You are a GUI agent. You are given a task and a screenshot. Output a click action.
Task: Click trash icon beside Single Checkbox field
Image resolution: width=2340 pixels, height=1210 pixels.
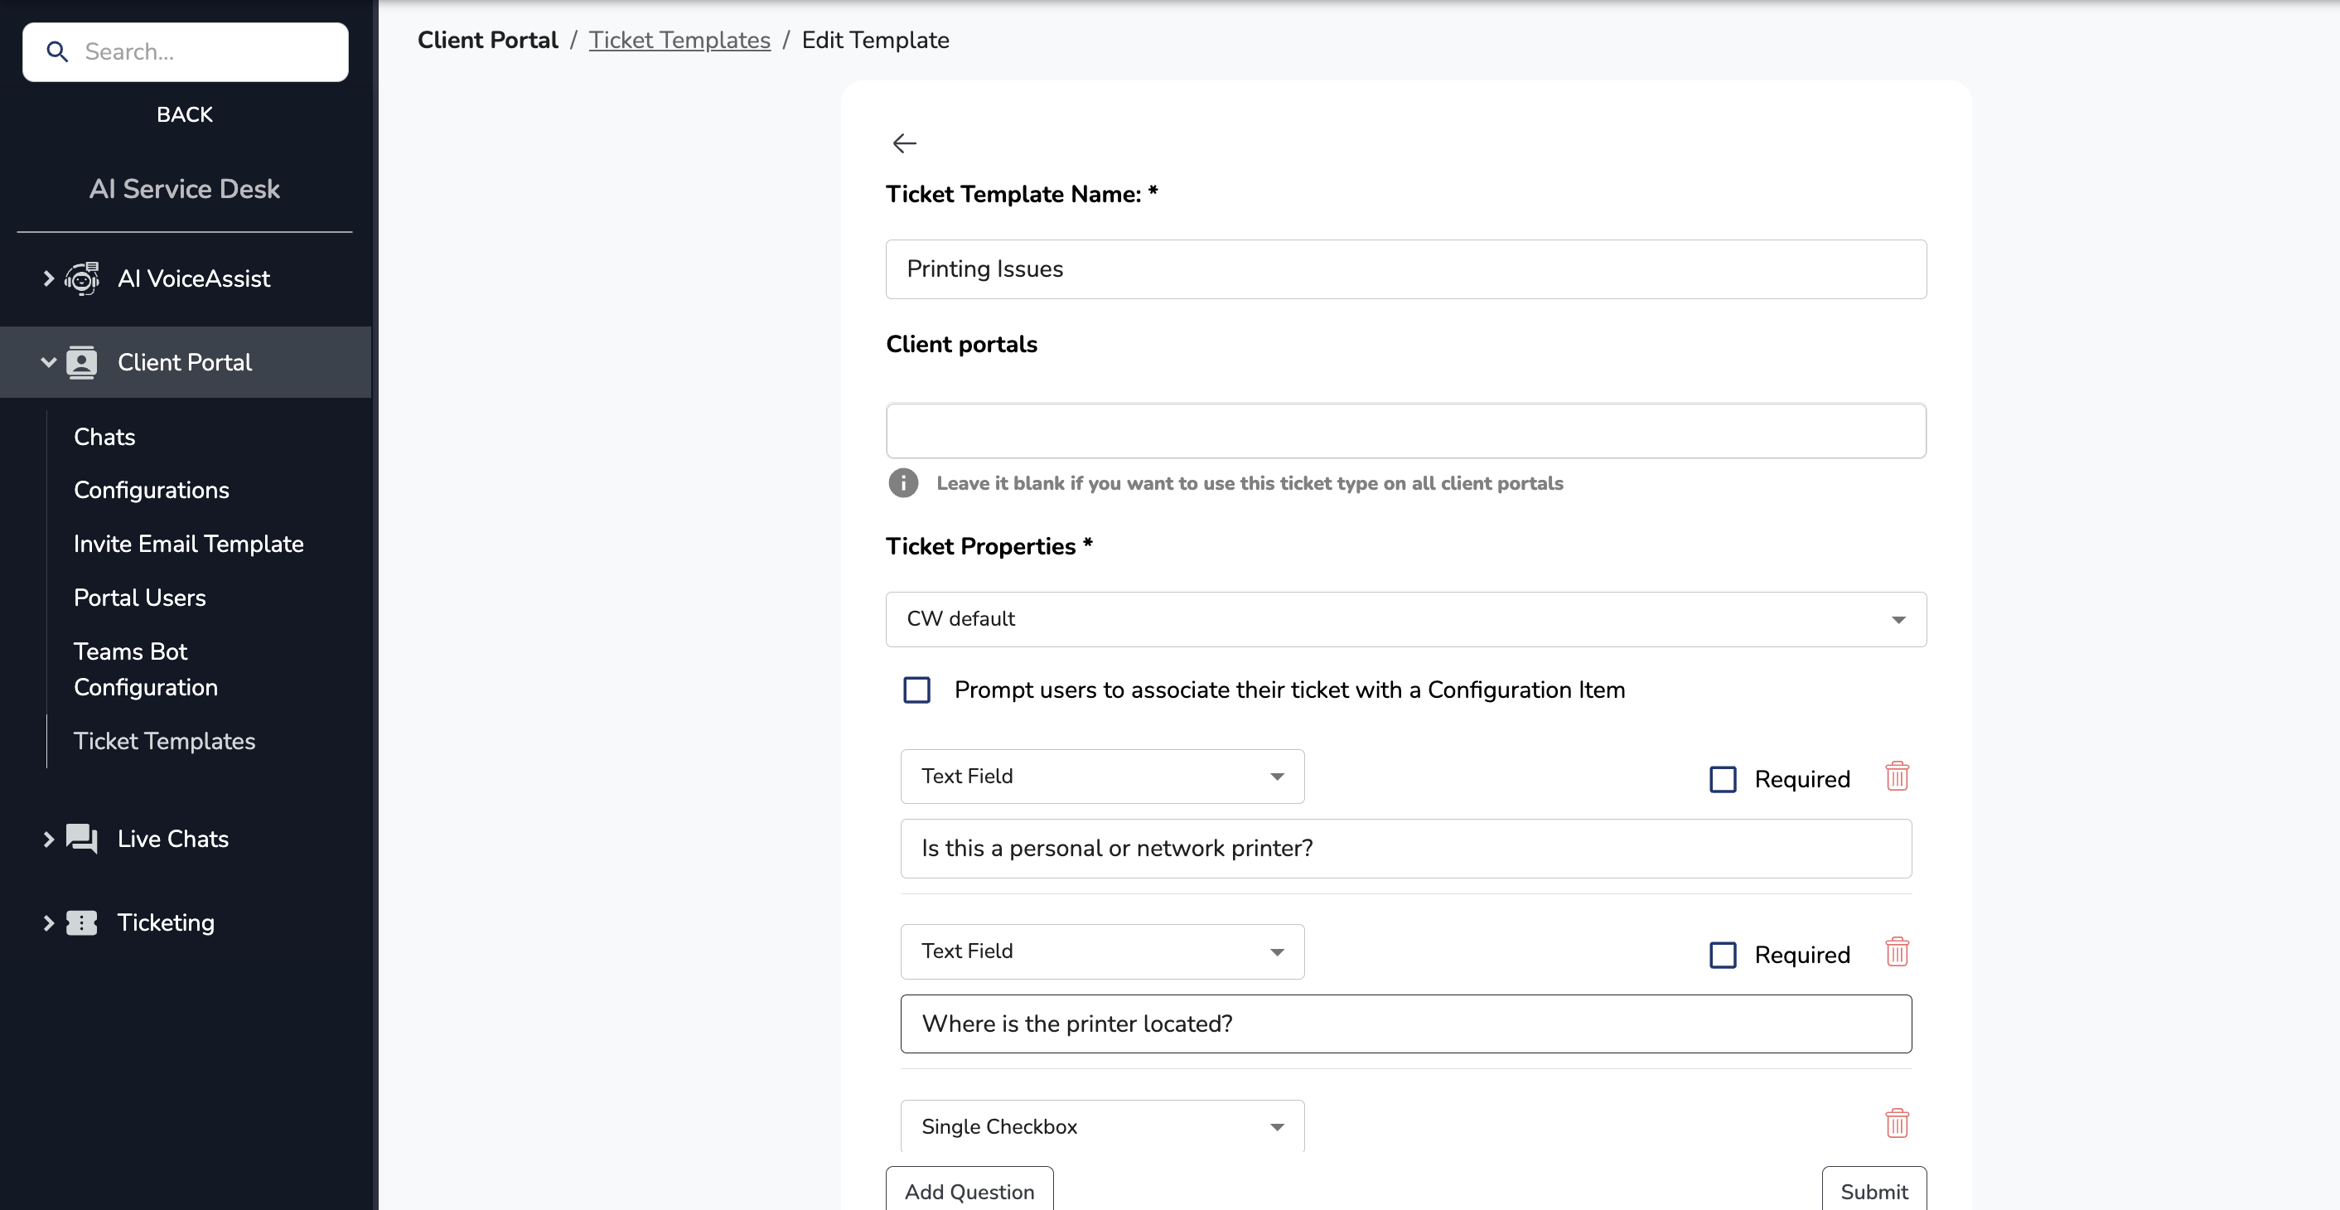(1897, 1124)
